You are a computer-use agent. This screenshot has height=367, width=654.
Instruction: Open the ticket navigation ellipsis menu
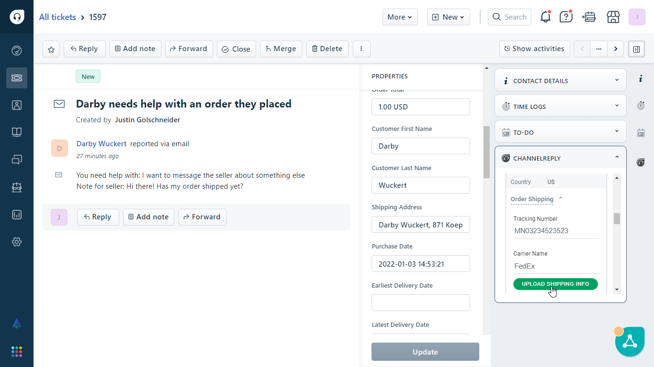[x=598, y=49]
